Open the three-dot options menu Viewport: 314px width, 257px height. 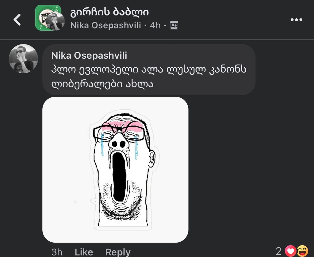[x=296, y=19]
